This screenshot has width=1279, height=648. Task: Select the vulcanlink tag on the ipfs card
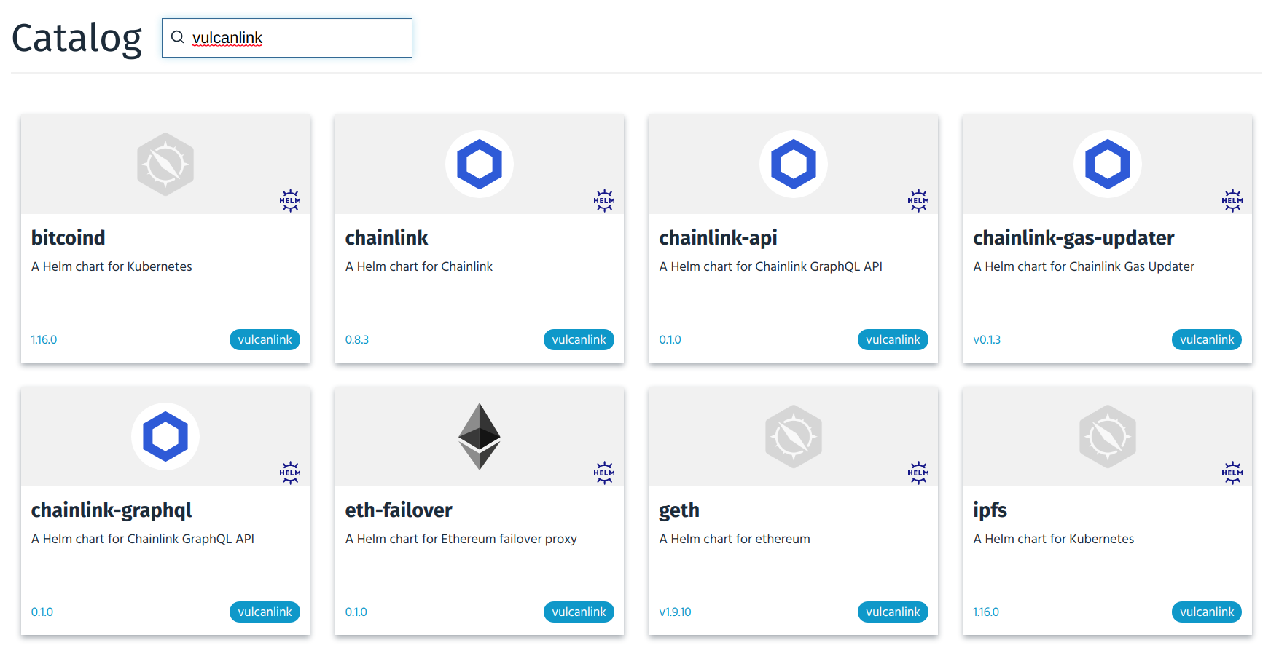tap(1206, 612)
